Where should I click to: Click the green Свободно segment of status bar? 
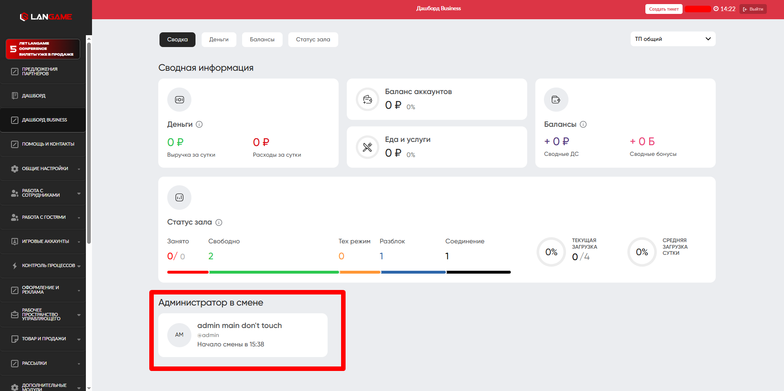click(x=274, y=272)
